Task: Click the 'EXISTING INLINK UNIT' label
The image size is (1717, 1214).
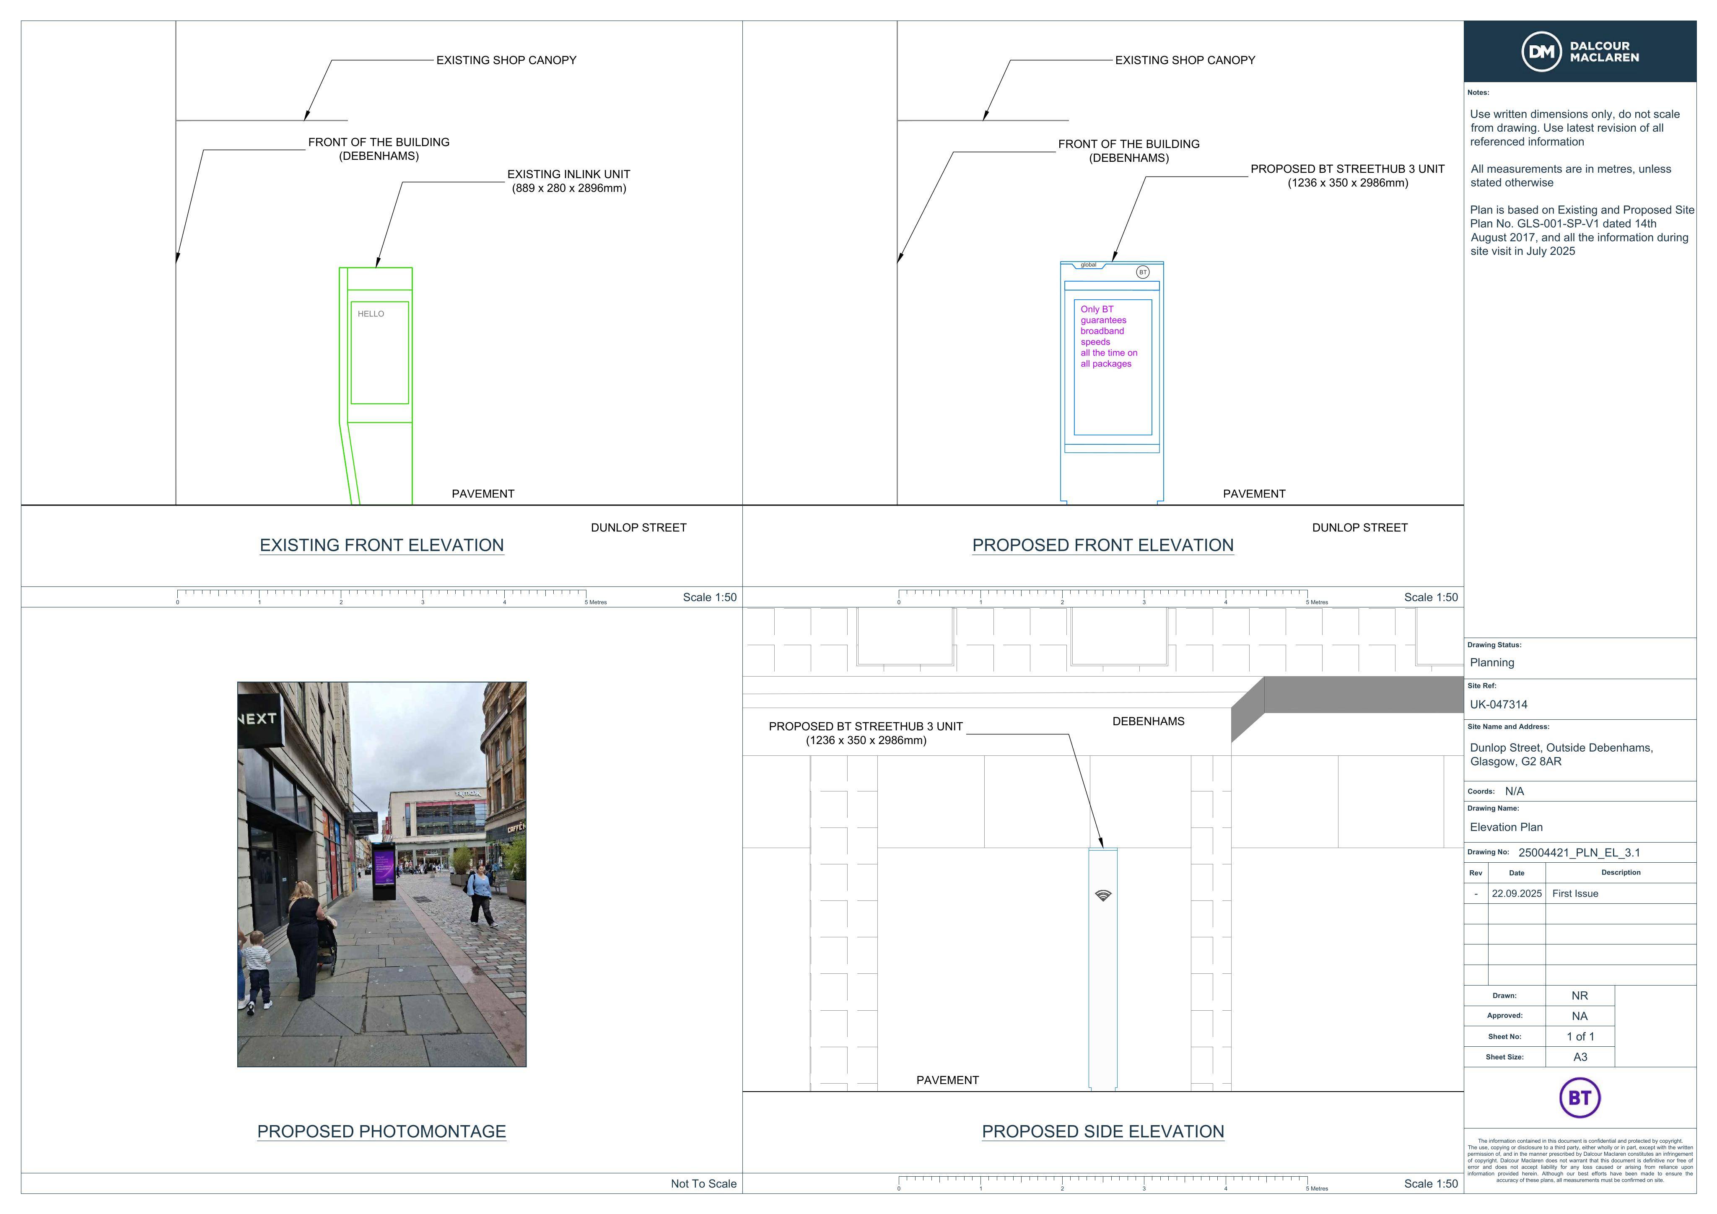Action: (x=568, y=174)
